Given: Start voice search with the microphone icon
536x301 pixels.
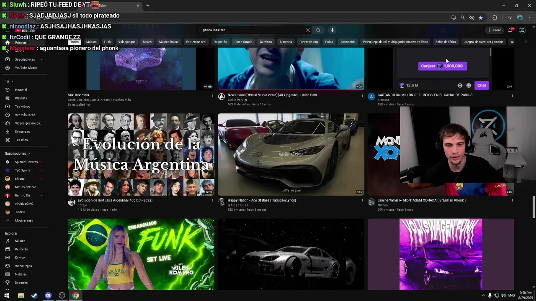Looking at the screenshot, I should tap(332, 30).
